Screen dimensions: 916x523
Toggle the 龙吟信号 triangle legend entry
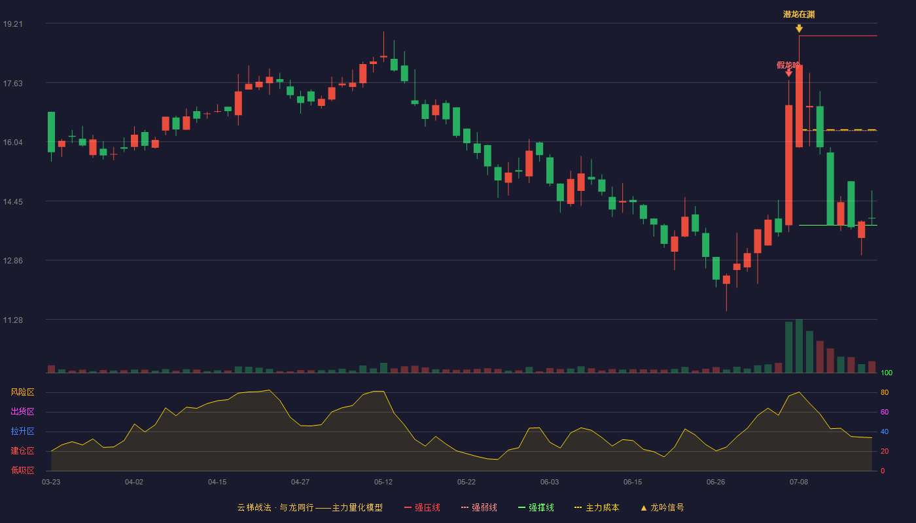pyautogui.click(x=662, y=507)
